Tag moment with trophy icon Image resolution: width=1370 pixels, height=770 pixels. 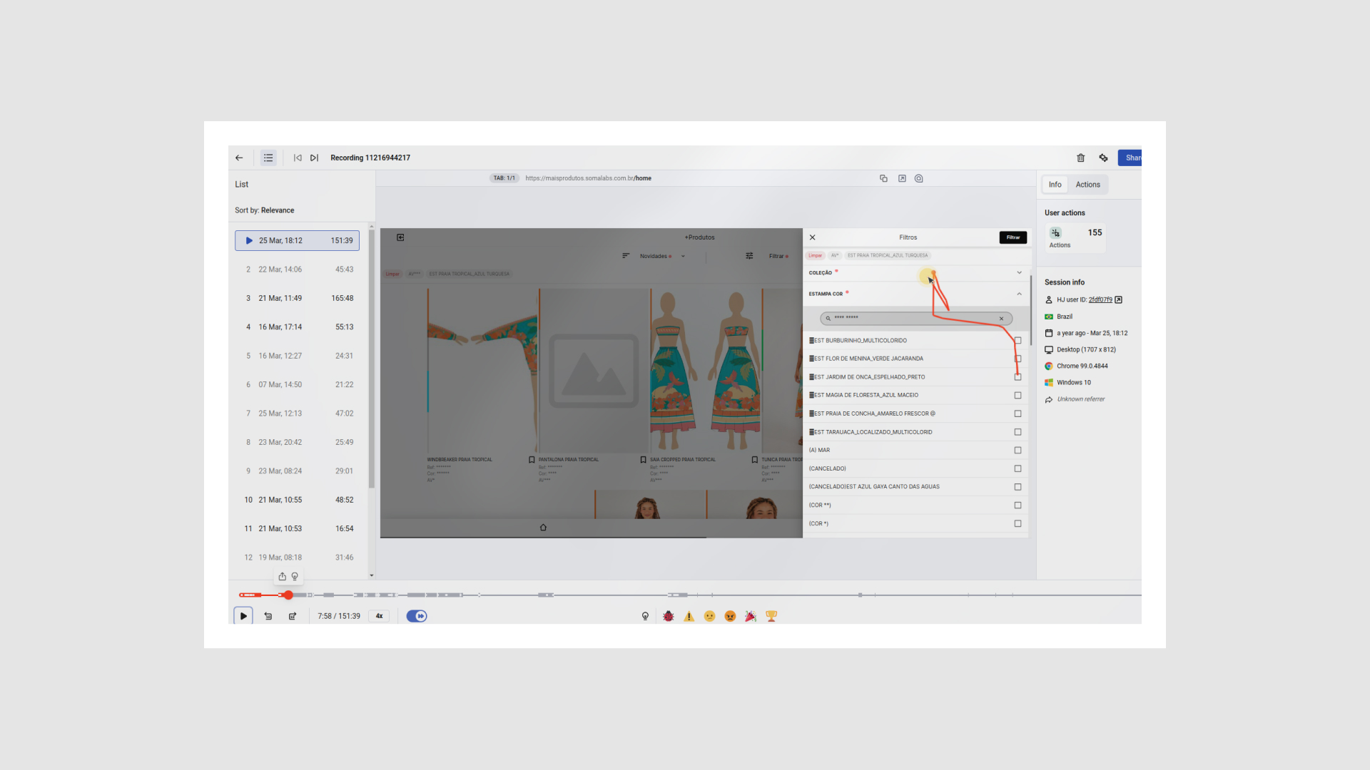(x=771, y=616)
